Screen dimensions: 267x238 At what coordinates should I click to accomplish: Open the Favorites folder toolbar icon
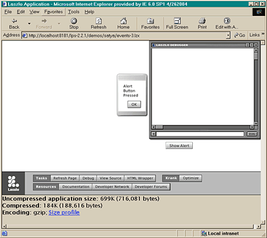(151, 21)
